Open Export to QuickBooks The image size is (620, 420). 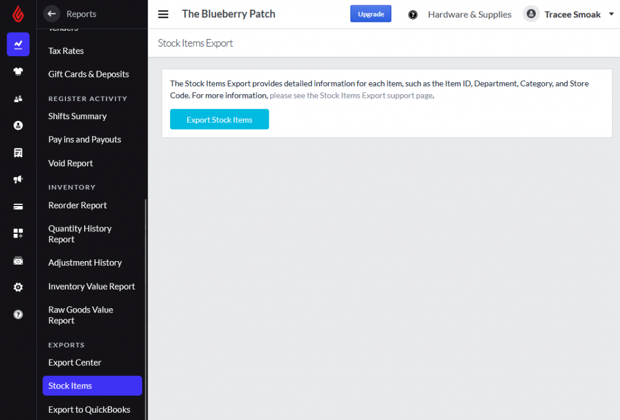89,409
